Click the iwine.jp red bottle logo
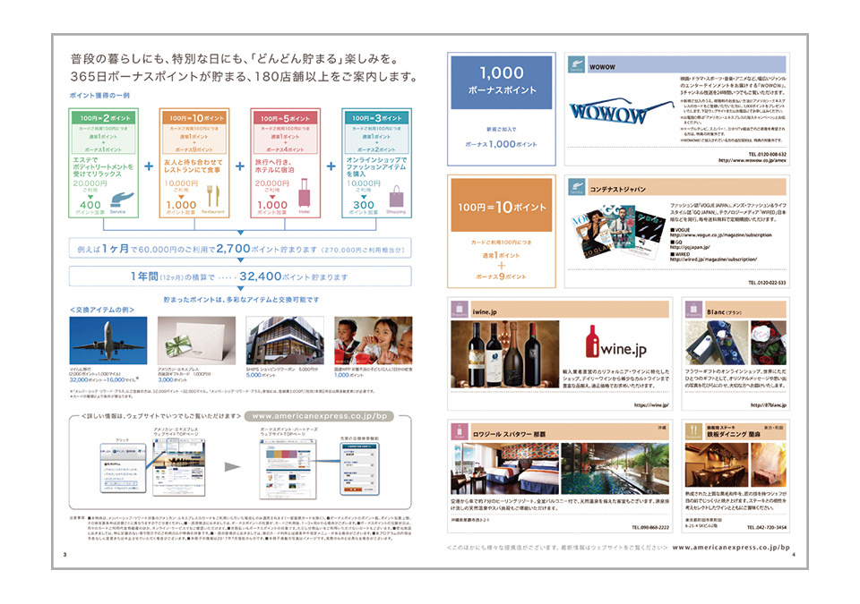 pos(592,342)
